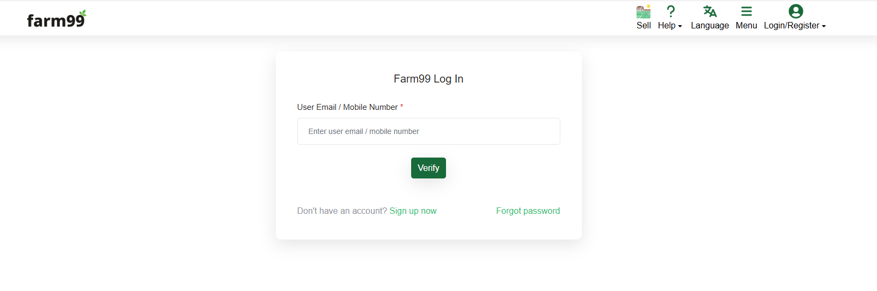Open the hamburger Menu icon

(x=747, y=11)
